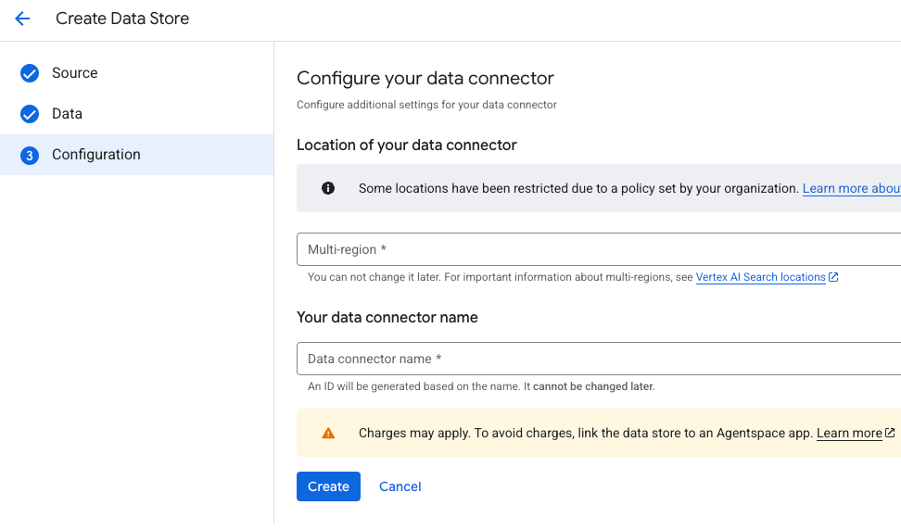901x530 pixels.
Task: Go to the Data step
Action: 67,114
